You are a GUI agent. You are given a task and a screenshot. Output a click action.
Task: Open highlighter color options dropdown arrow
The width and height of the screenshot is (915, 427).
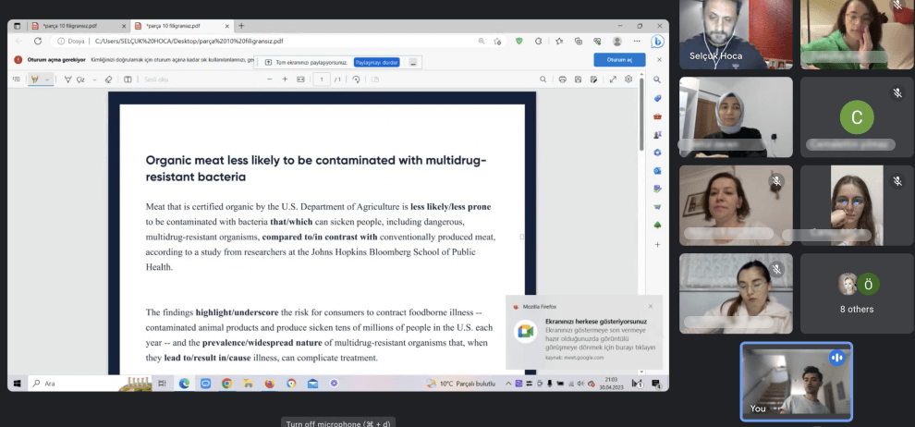click(47, 79)
